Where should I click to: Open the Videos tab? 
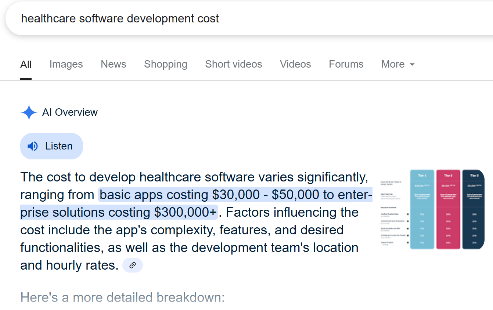(x=295, y=64)
